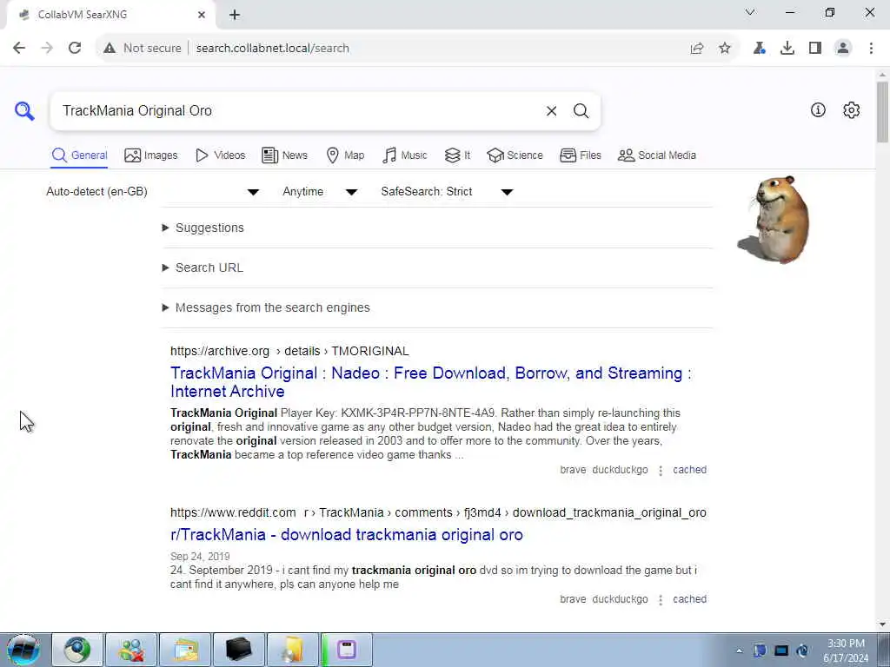Click the reddit.com result URL
The height and width of the screenshot is (667, 890).
[x=438, y=512]
